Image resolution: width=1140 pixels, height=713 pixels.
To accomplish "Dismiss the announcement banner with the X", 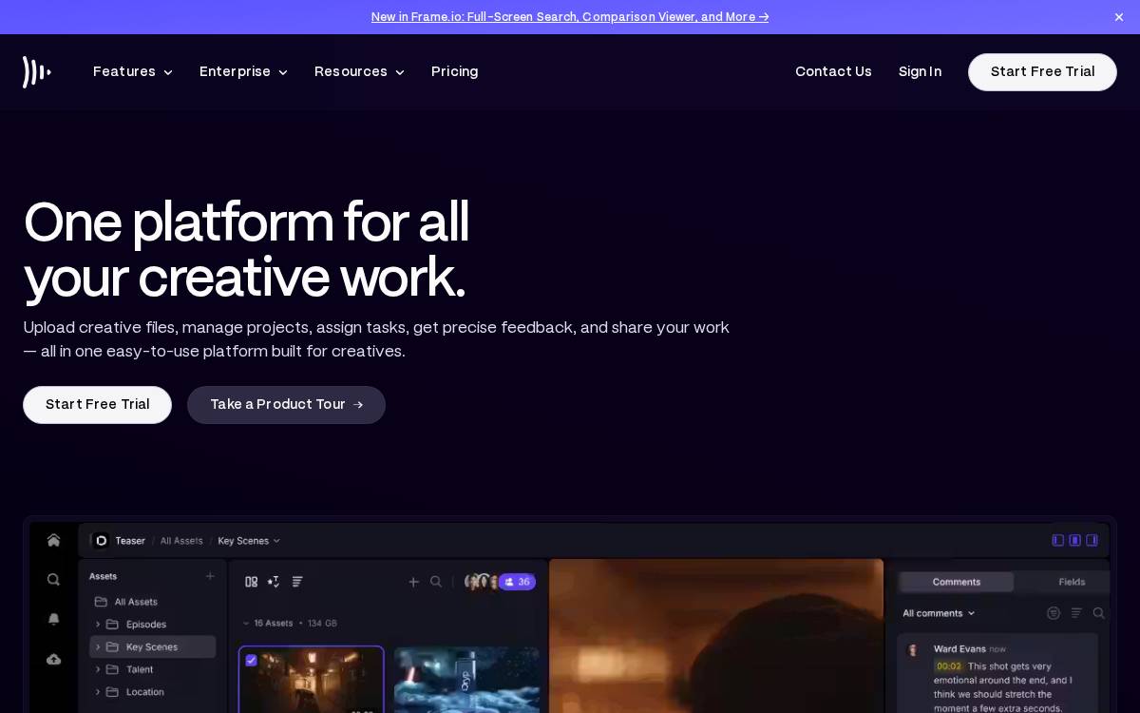I will pos(1119,17).
